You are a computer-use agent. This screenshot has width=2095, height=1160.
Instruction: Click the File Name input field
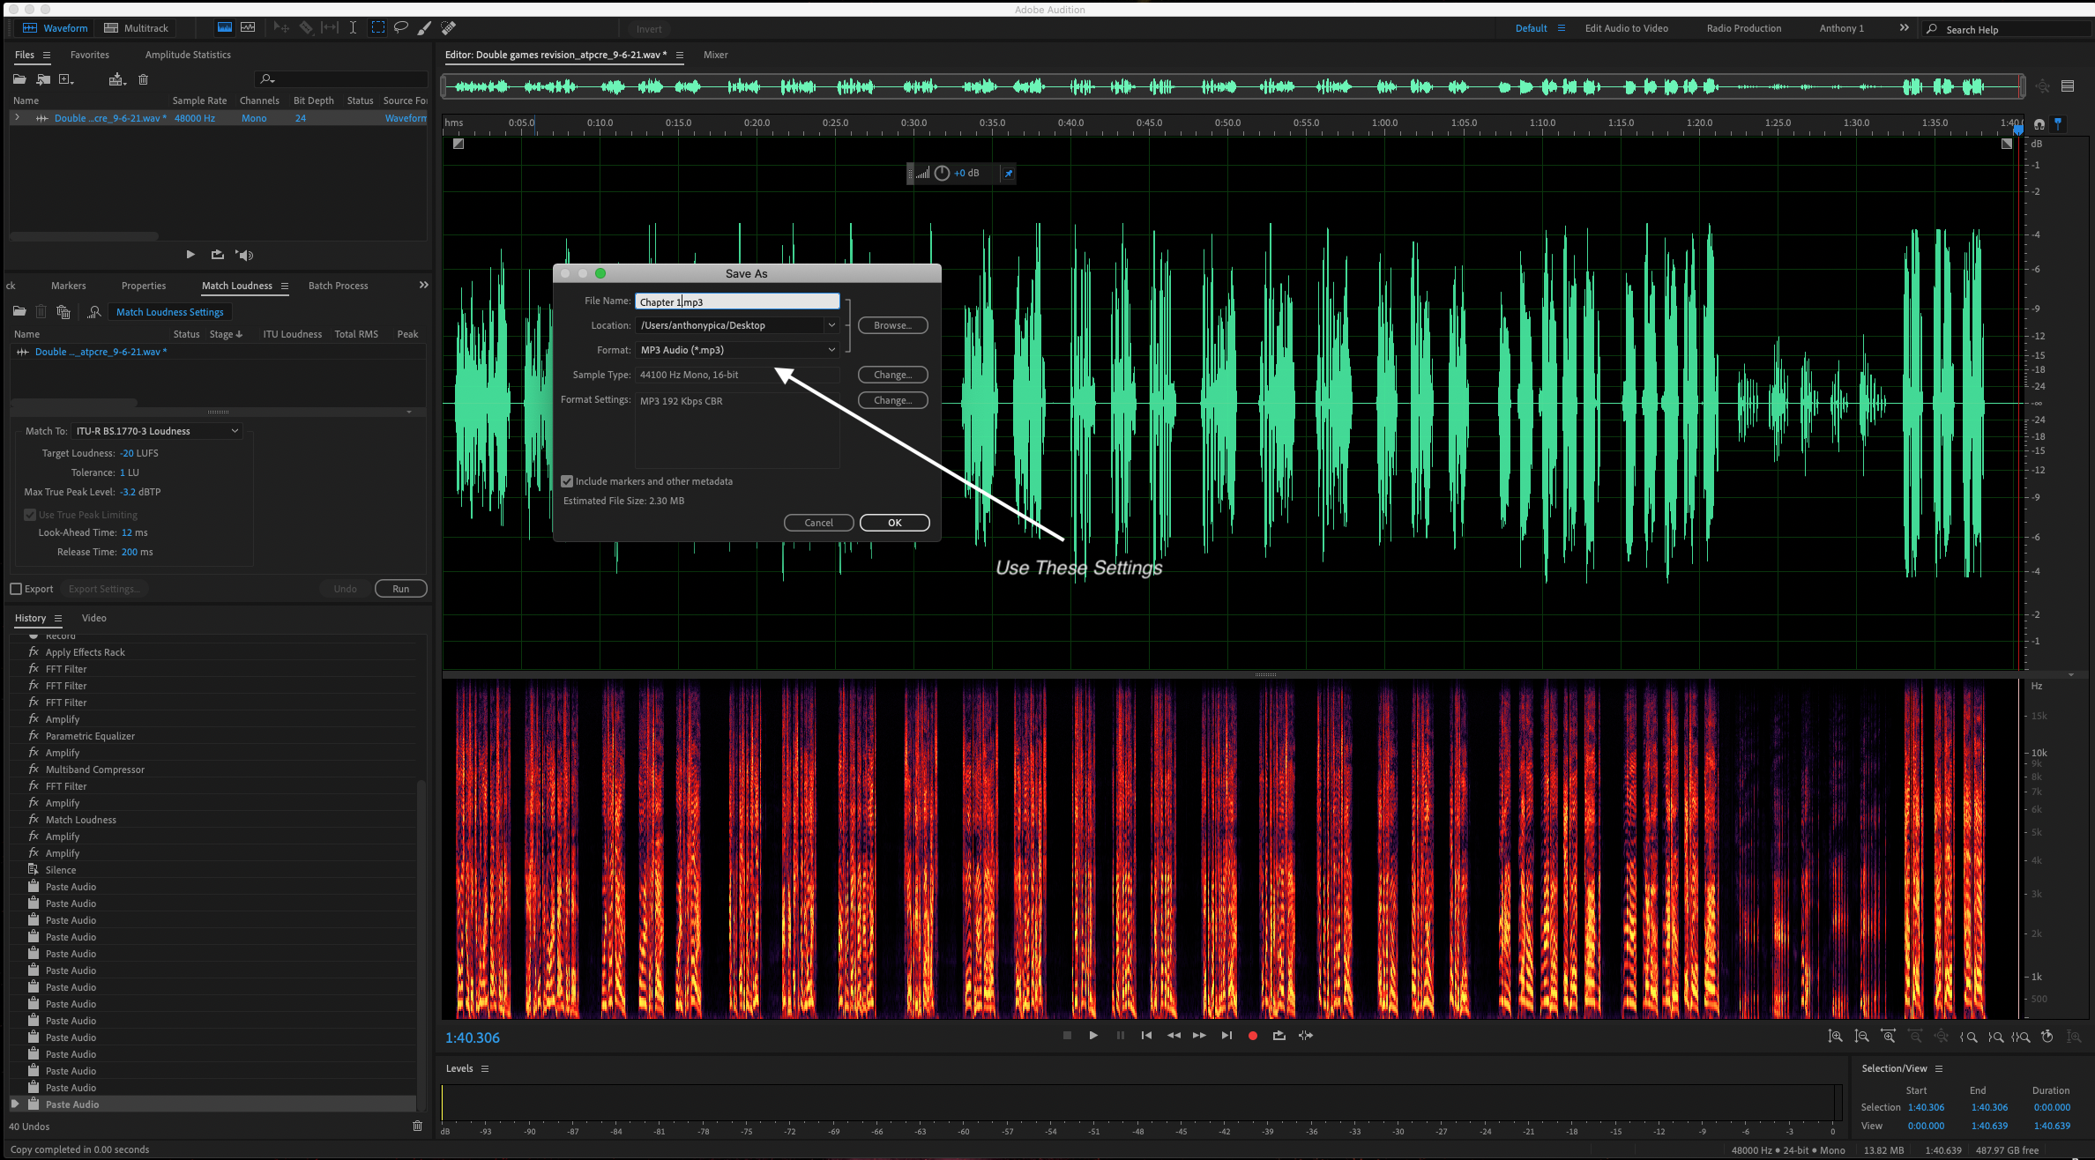click(737, 301)
